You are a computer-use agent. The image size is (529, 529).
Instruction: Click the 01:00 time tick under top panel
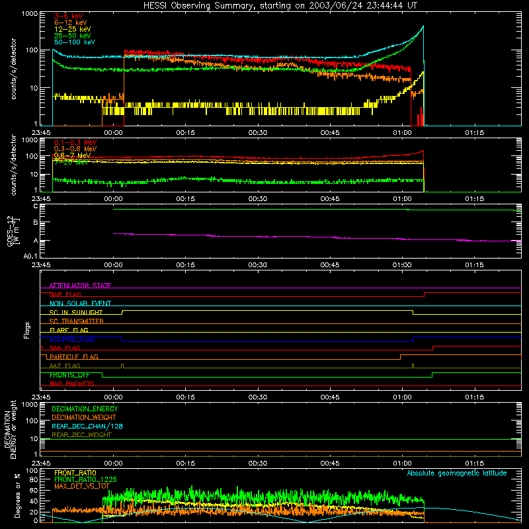coord(402,133)
